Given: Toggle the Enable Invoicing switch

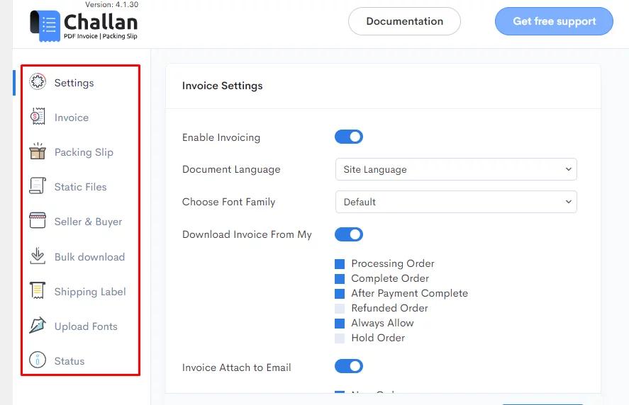Looking at the screenshot, I should 349,137.
